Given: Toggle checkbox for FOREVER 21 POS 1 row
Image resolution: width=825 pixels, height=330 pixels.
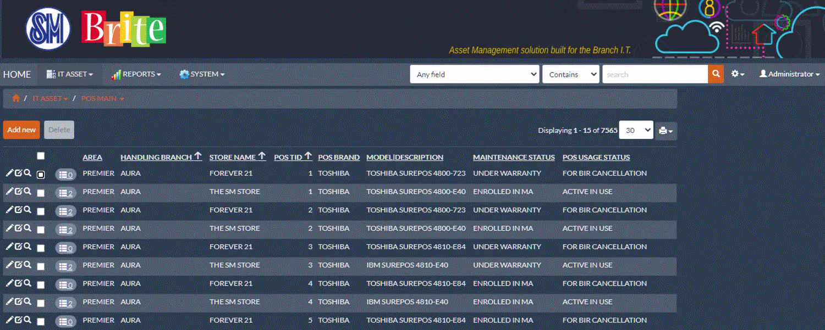Looking at the screenshot, I should [41, 175].
